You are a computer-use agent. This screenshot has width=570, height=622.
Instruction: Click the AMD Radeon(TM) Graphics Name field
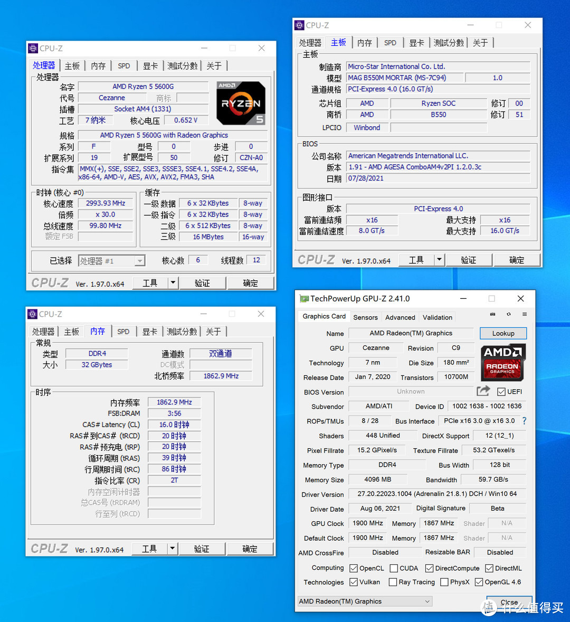pos(411,333)
